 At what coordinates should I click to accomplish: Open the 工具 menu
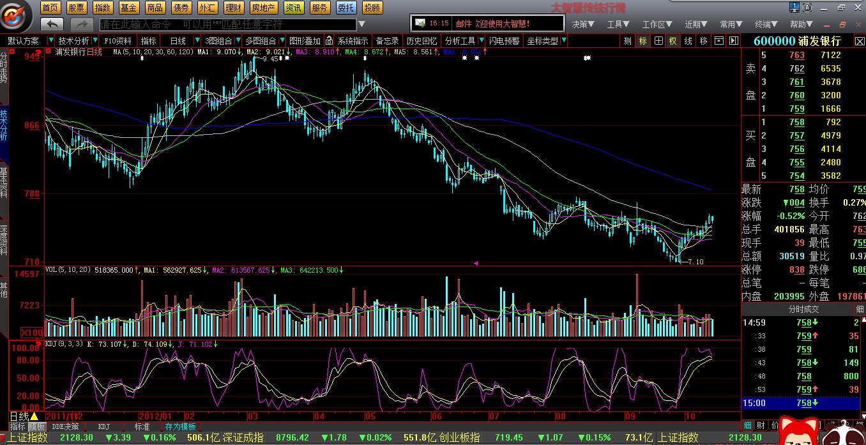pyautogui.click(x=618, y=24)
